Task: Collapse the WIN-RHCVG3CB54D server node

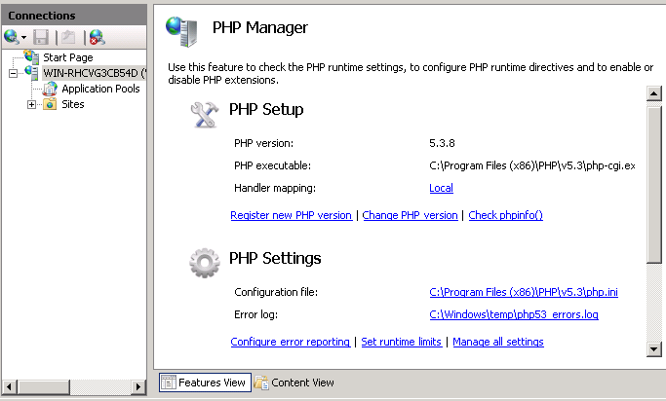Action: [14, 74]
